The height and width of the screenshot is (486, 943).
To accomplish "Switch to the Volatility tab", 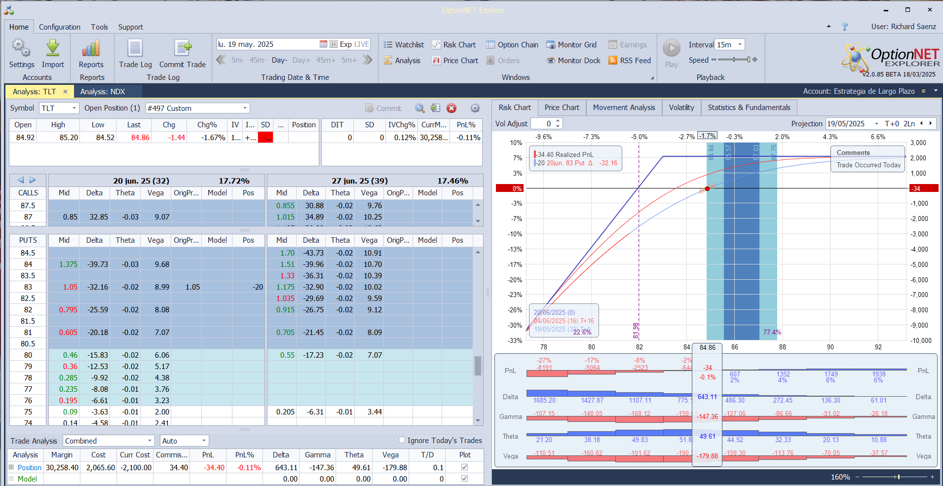I will 681,107.
